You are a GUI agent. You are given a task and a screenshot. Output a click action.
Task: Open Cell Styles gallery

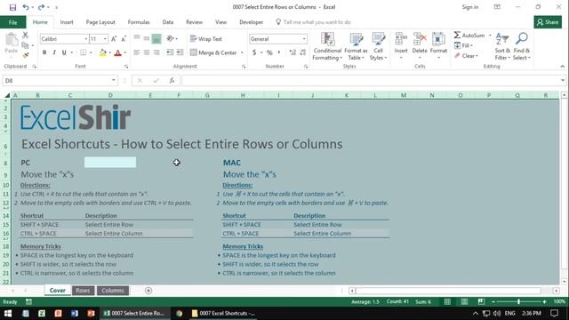pos(378,46)
